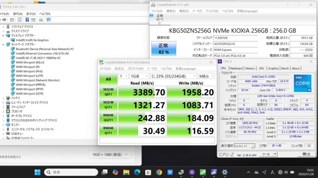Click the Help icon in Device Manager toolbar
318x178 pixels.
point(27,20)
